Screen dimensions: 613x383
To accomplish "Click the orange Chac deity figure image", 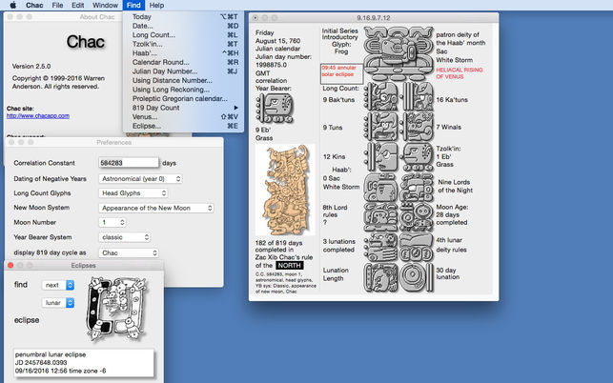I will coord(285,190).
